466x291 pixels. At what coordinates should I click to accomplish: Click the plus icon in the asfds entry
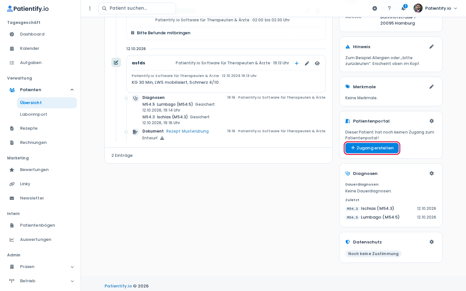[x=296, y=63]
